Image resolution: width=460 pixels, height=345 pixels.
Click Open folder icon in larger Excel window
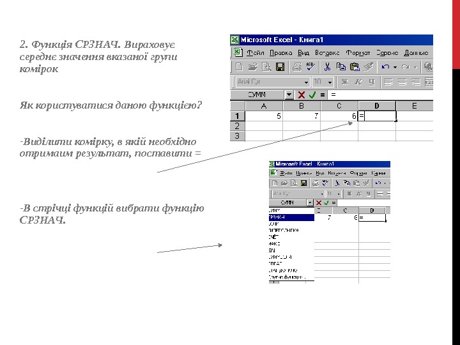[252, 67]
